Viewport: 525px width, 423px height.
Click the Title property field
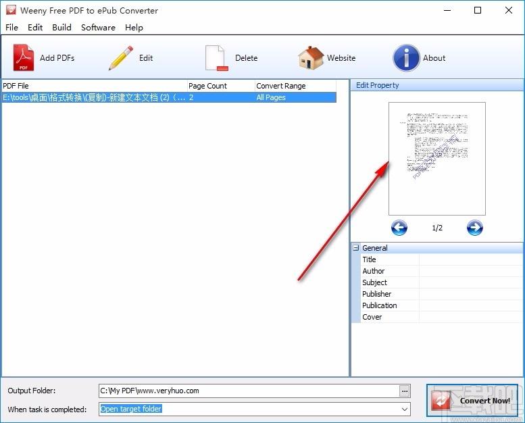[470, 259]
